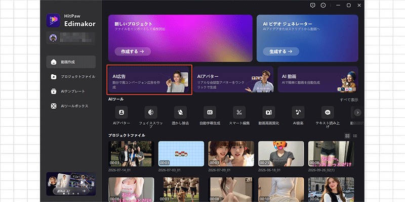Click the プロジェクトファイル section heading
Screen dimensions: 405x202
tap(127, 135)
